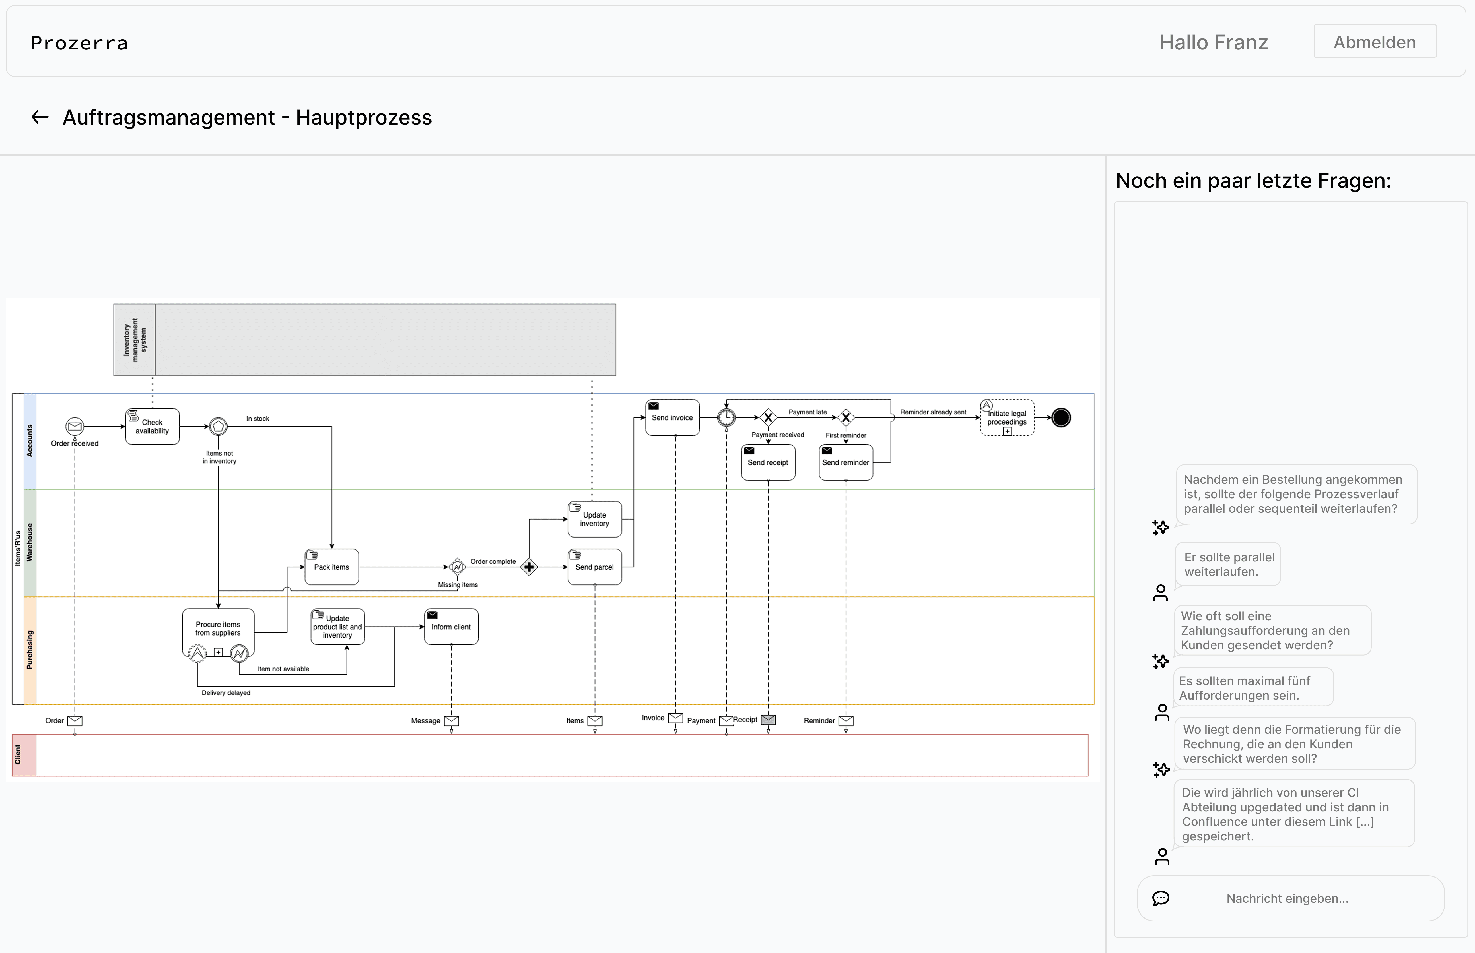Select the Inventory management system pool
The height and width of the screenshot is (953, 1475).
coord(364,340)
